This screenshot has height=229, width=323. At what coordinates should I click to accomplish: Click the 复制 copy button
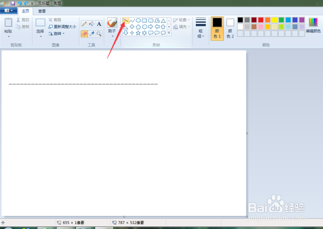click(x=23, y=27)
